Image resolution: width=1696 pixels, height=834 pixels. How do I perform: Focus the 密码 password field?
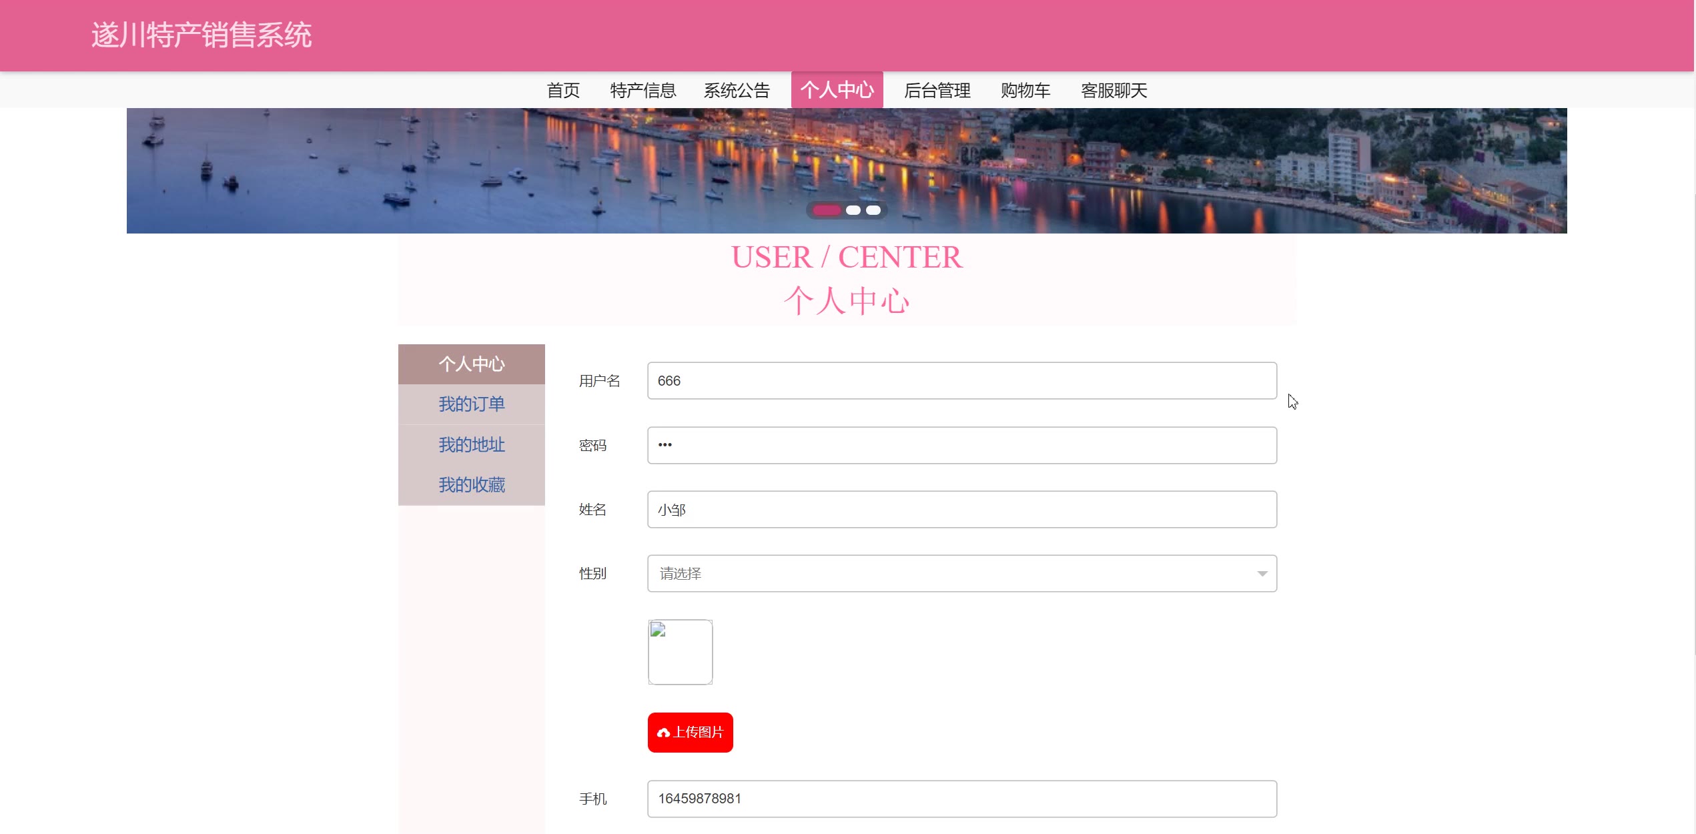(961, 446)
